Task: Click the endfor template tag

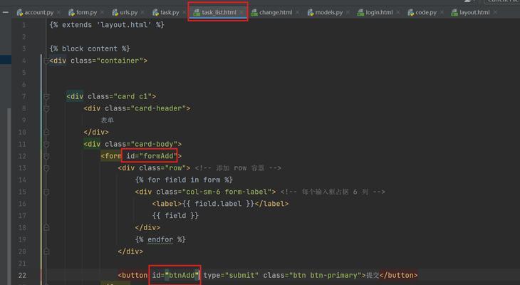Action: point(160,240)
